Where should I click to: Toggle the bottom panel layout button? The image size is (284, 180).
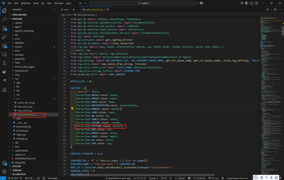click(251, 3)
